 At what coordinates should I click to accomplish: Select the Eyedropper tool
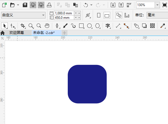163,26
